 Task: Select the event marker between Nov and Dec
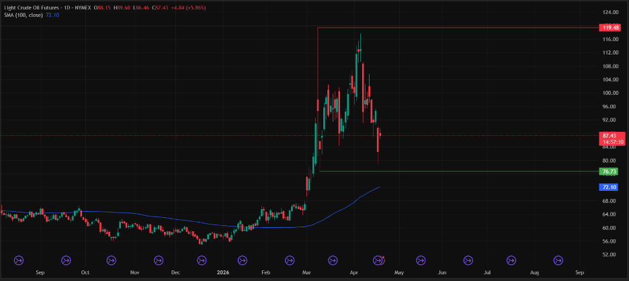click(x=159, y=259)
